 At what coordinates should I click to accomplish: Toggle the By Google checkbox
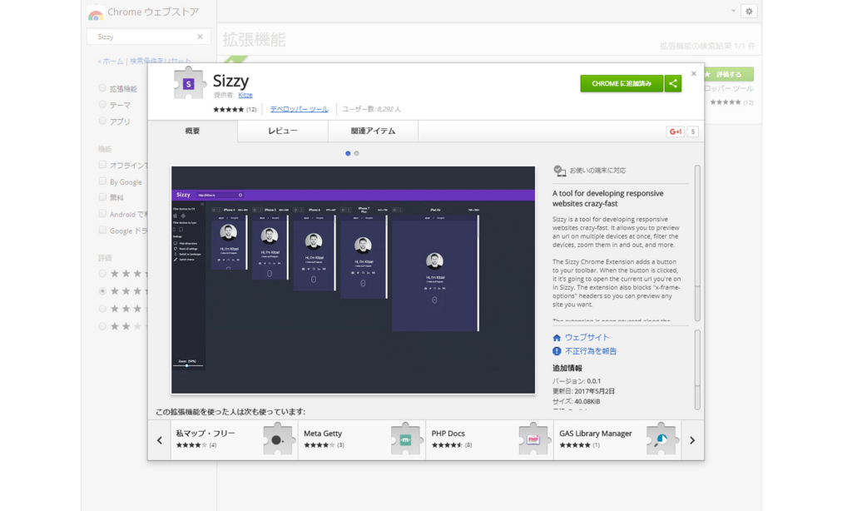coord(102,181)
